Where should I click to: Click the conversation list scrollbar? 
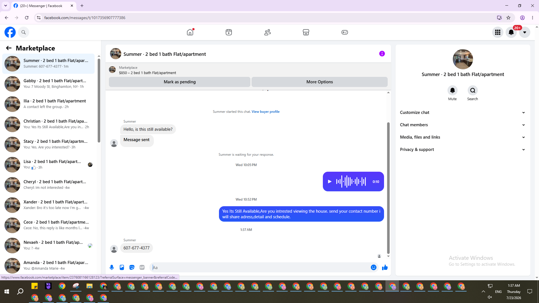pyautogui.click(x=99, y=100)
